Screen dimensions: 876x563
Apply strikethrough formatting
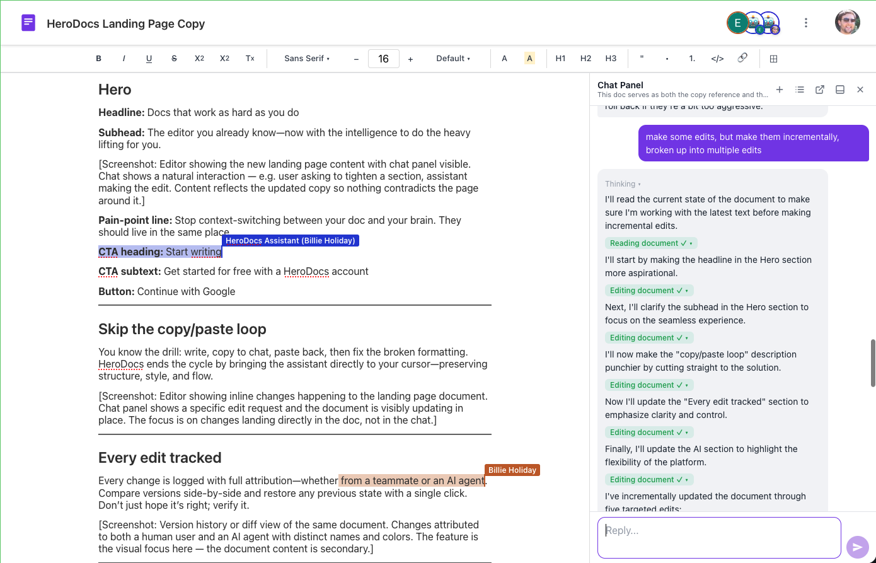tap(174, 58)
